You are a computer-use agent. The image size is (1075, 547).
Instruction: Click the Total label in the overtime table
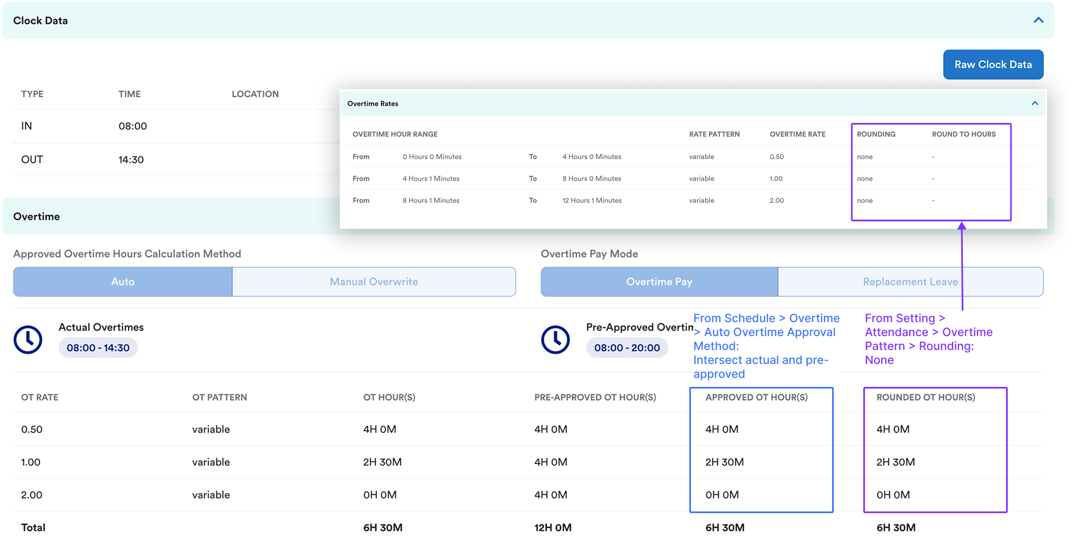pos(33,528)
